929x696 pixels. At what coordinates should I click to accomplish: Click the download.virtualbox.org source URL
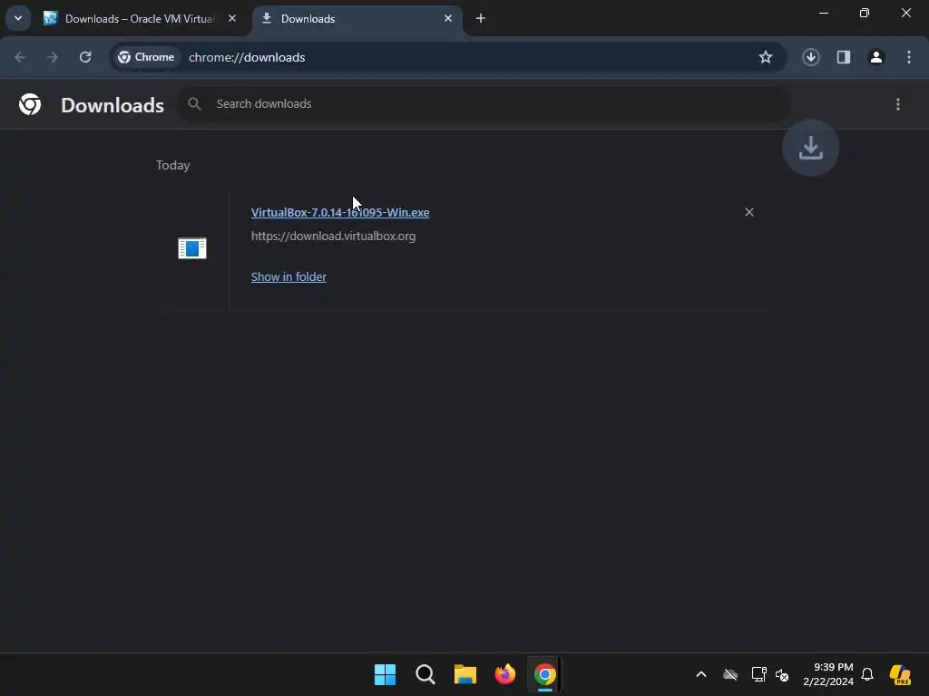pos(333,237)
